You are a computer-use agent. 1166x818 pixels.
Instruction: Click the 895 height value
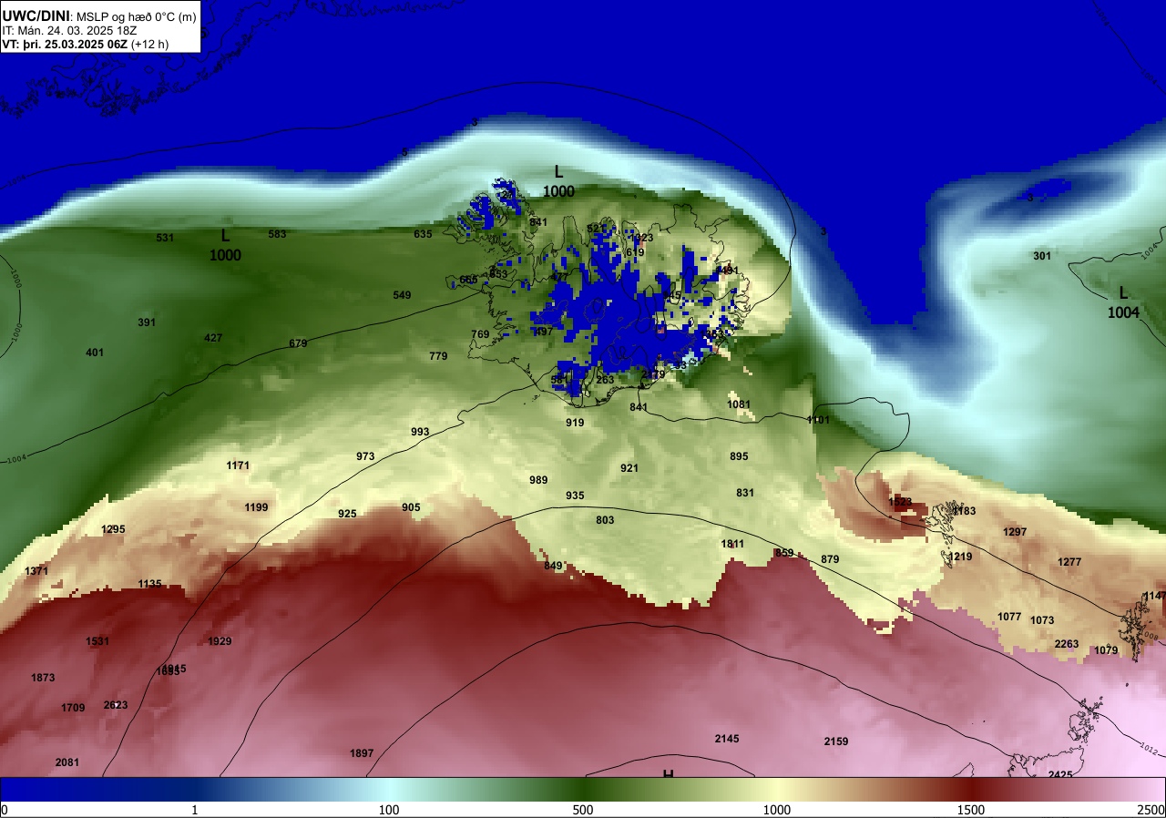pyautogui.click(x=739, y=456)
